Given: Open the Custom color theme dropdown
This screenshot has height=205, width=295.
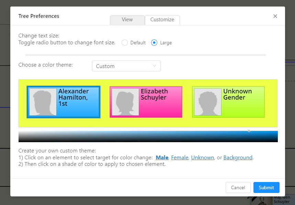Looking at the screenshot, I should 126,66.
